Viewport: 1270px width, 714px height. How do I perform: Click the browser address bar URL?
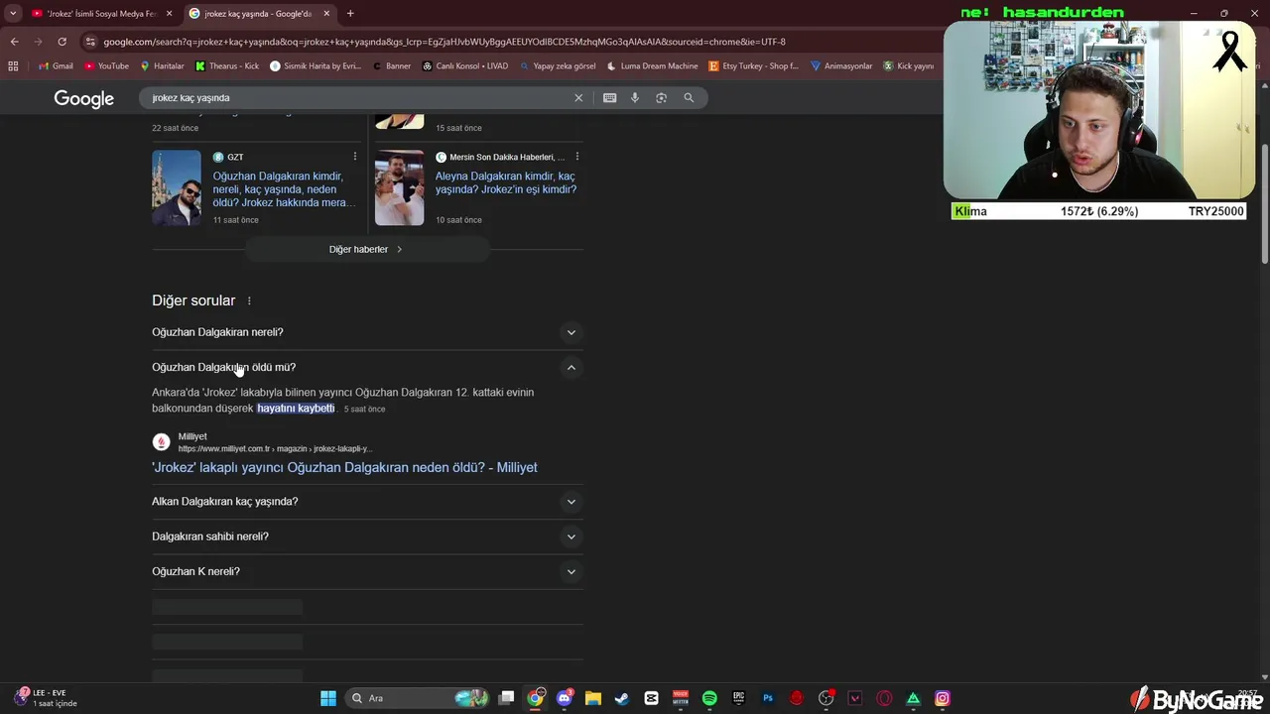click(444, 42)
